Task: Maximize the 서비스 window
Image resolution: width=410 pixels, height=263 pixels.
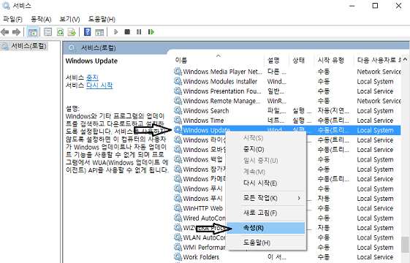Action: pyautogui.click(x=375, y=6)
